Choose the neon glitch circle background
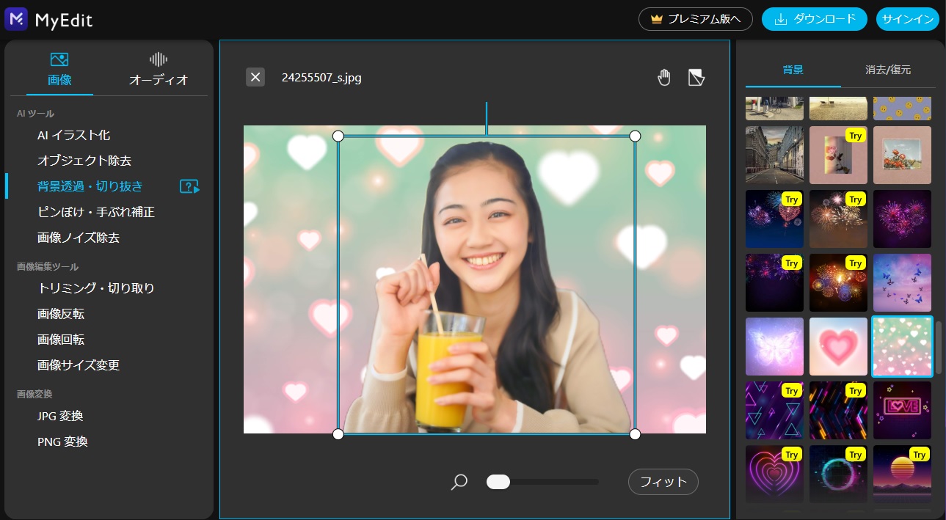 pyautogui.click(x=838, y=474)
